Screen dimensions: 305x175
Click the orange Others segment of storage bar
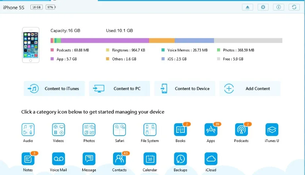[x=162, y=40]
